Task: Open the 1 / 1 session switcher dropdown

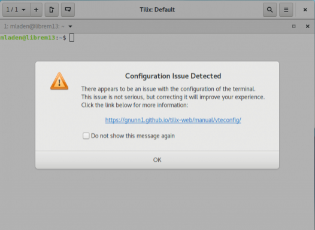Action: click(x=16, y=10)
